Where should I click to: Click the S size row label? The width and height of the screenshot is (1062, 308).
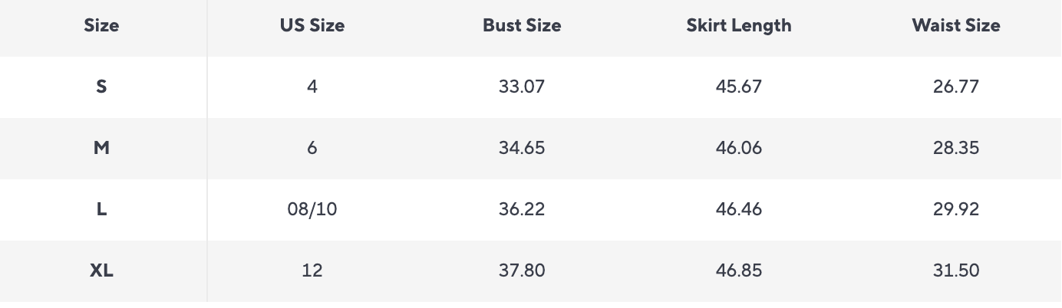point(101,87)
